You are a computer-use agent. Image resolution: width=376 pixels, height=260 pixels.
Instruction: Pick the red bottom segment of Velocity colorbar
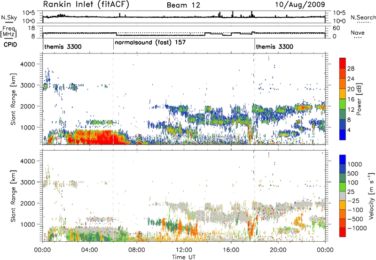tap(343, 232)
